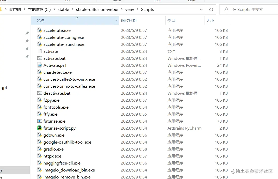Viewport: 278px width, 179px height.
Task: Select the futurize.exe window icon
Action: (x=40, y=121)
